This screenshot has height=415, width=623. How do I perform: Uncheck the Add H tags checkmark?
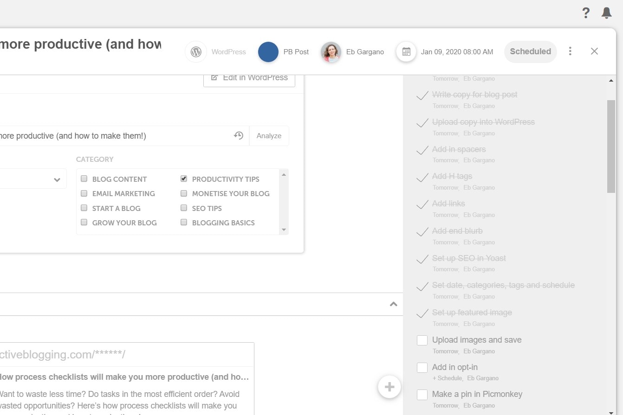pos(422,177)
